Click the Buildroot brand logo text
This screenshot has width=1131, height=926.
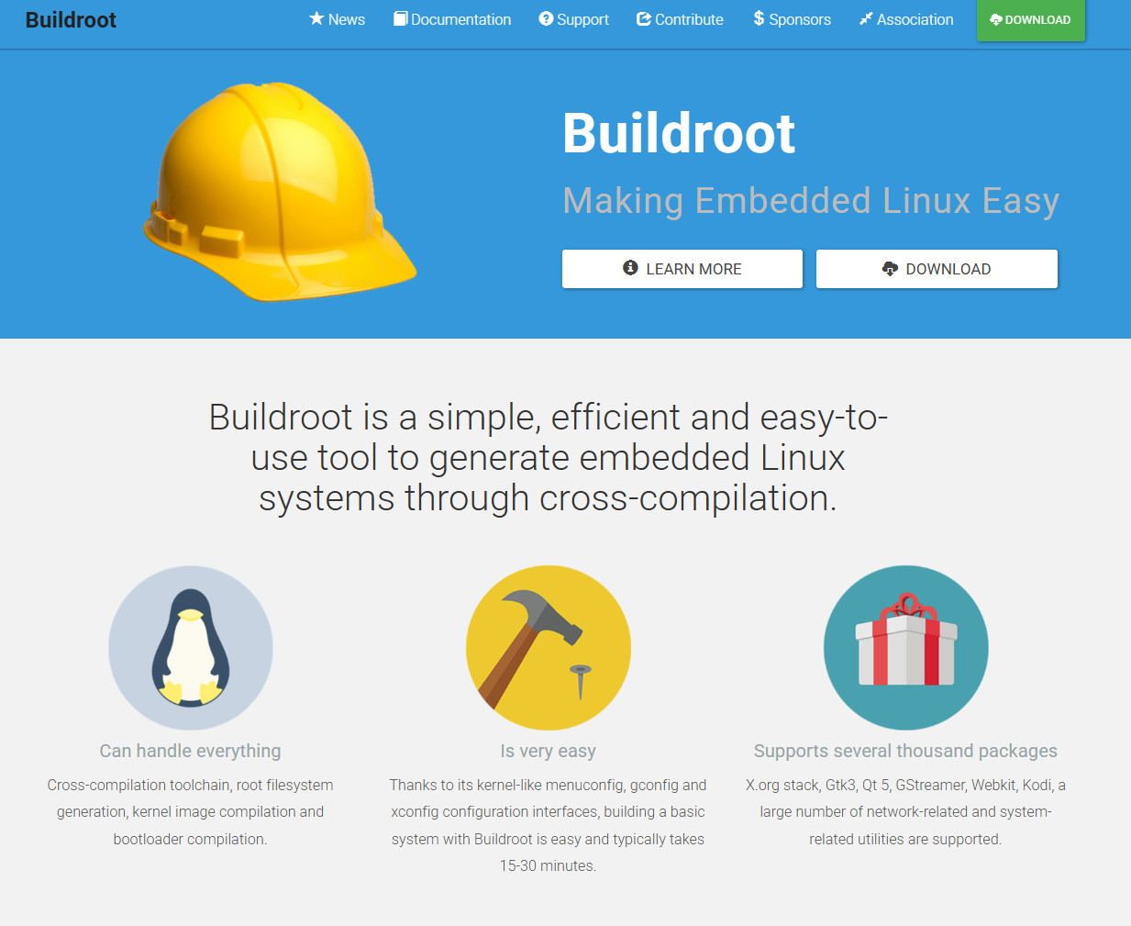[71, 20]
